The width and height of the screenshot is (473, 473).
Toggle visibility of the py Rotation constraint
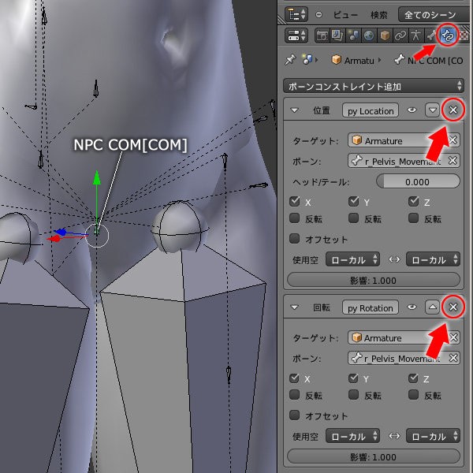click(412, 307)
